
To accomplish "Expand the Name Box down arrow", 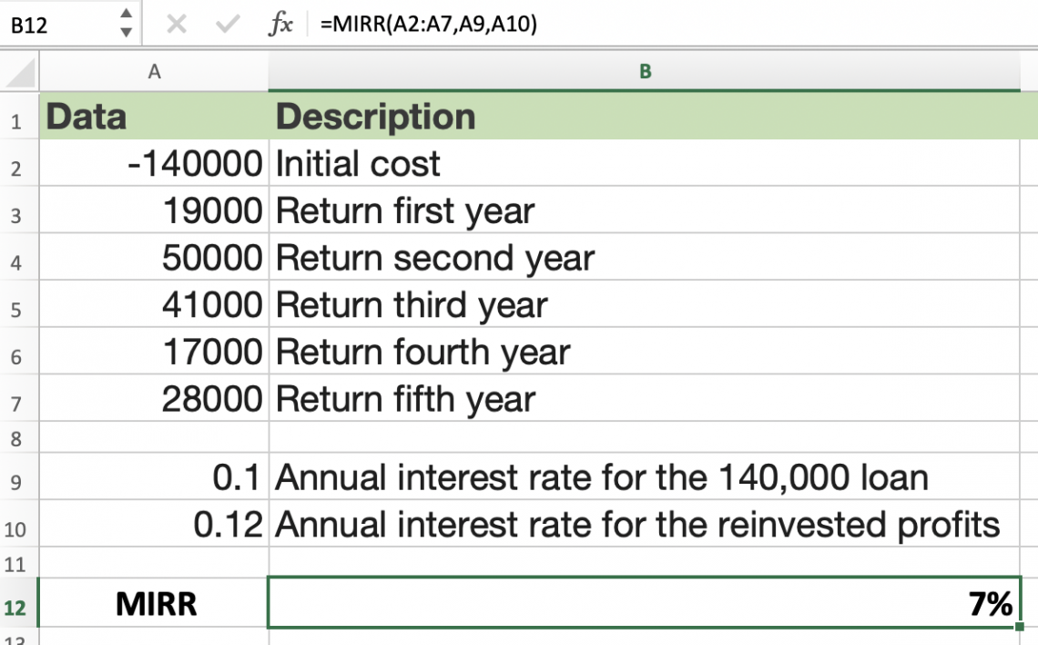I will pos(126,32).
